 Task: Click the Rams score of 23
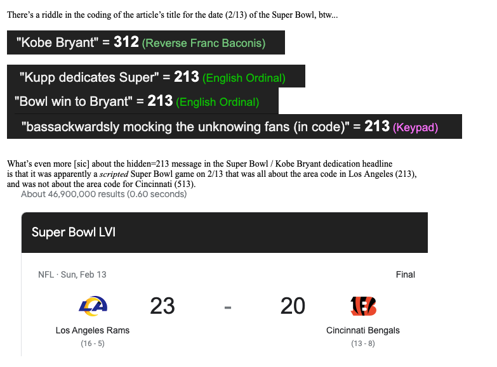[162, 306]
